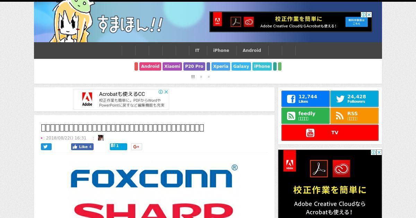Viewport: 416px width, 218px height.
Task: Open the IT navigation menu item
Action: tap(197, 51)
